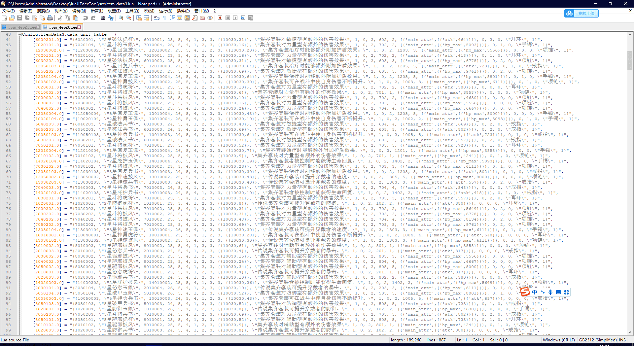Click the vertical scrollbar down arrow
The width and height of the screenshot is (634, 346).
pos(630,332)
